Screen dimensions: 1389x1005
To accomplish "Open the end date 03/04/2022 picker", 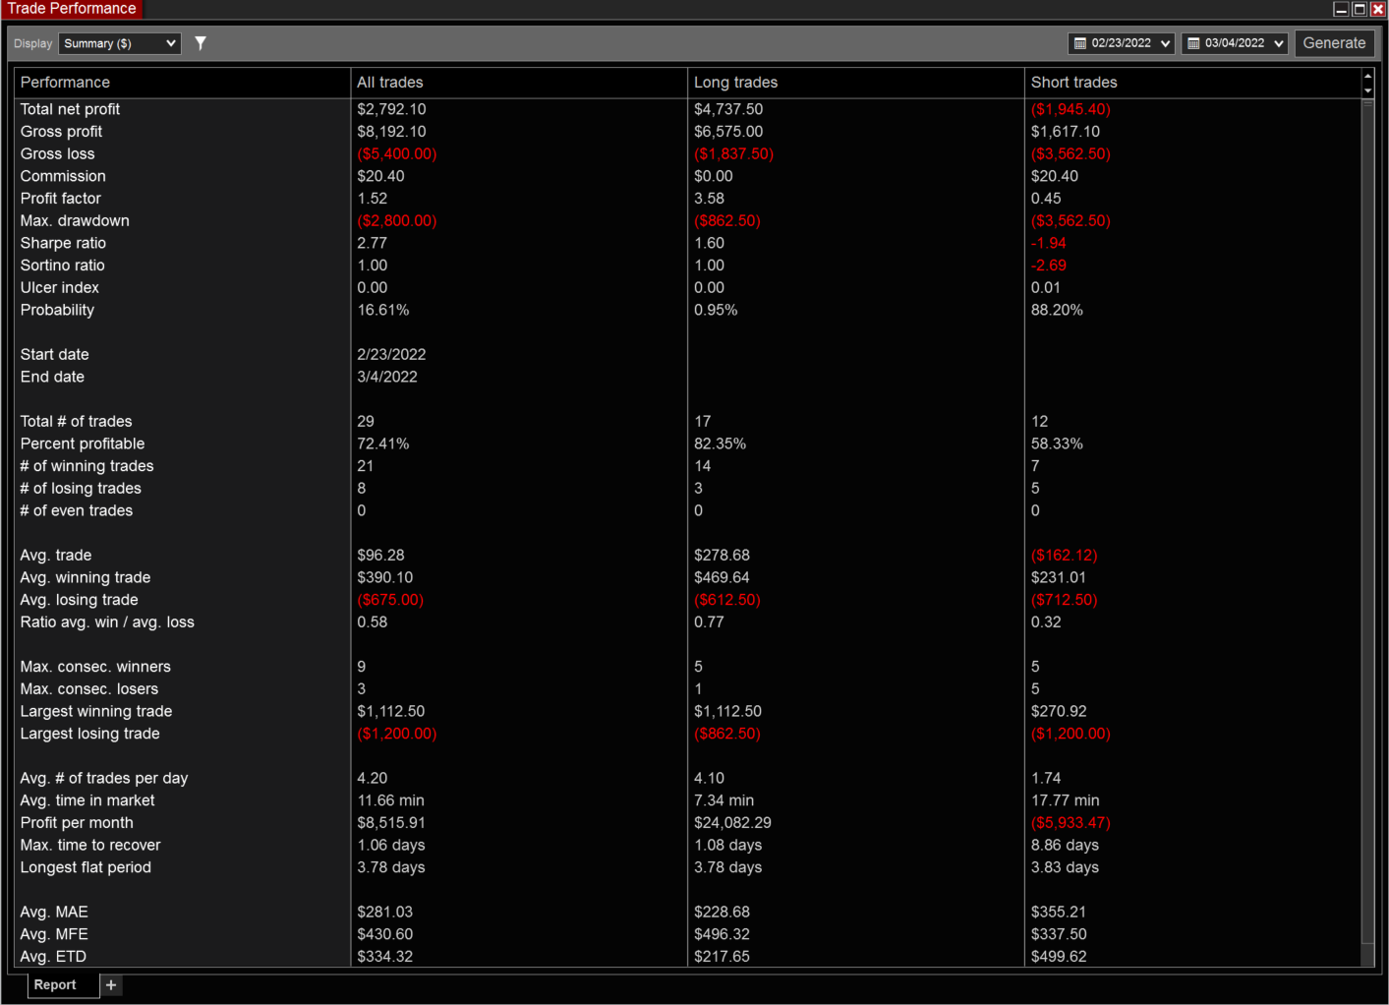I will pos(1235,43).
